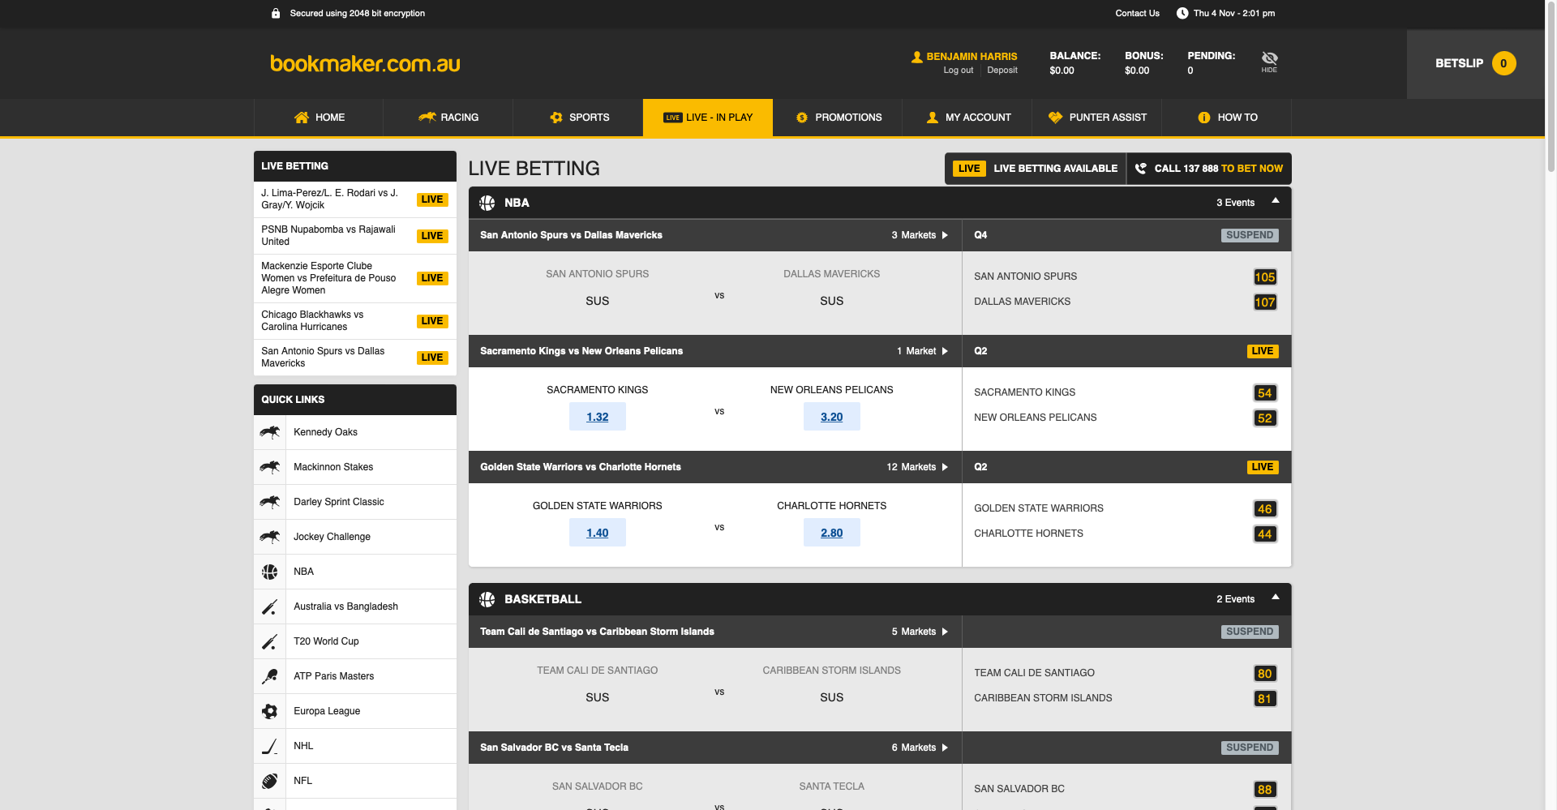The height and width of the screenshot is (810, 1557).
Task: Click user profile icon beside Benjamin Harris
Action: (916, 57)
